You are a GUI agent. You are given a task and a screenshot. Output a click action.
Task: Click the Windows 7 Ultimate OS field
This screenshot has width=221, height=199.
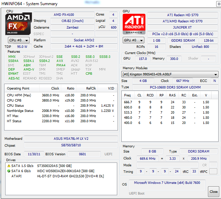167,185
